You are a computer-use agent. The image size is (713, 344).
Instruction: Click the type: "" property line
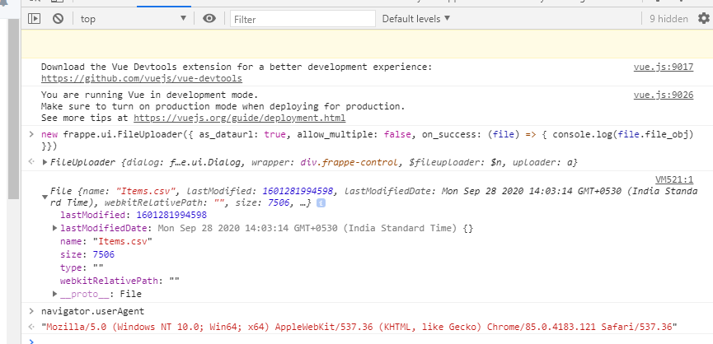82,267
